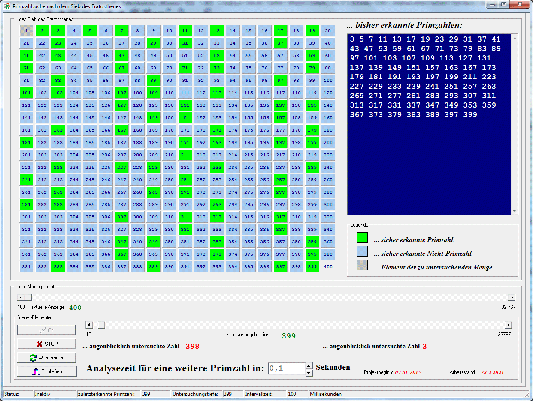The image size is (533, 401).
Task: Click the green sieve cell 29
Action: pyautogui.click(x=154, y=43)
